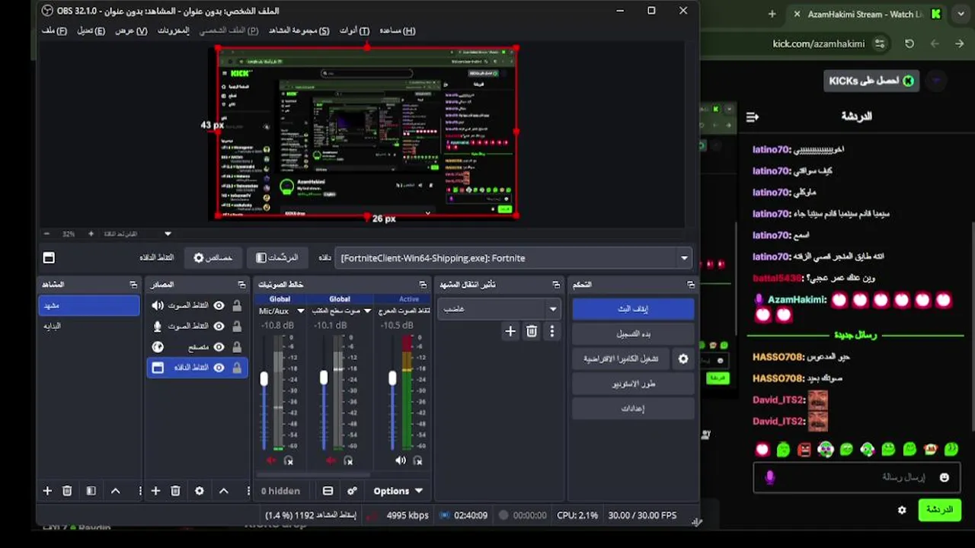Click the Start Recording button

pyautogui.click(x=633, y=334)
